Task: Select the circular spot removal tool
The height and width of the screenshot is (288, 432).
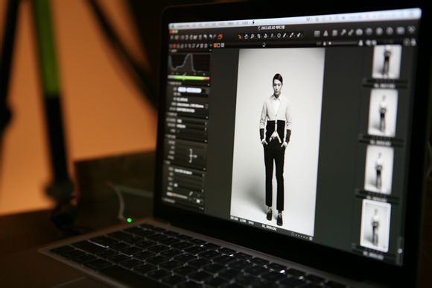Action: pyautogui.click(x=279, y=36)
